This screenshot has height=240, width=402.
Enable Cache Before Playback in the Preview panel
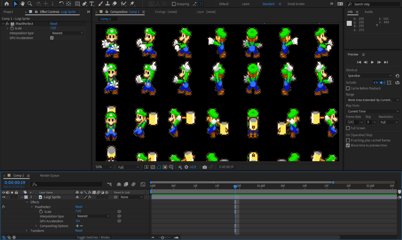(x=349, y=88)
